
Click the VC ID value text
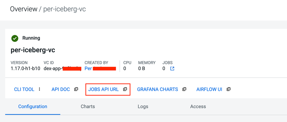click(53, 69)
